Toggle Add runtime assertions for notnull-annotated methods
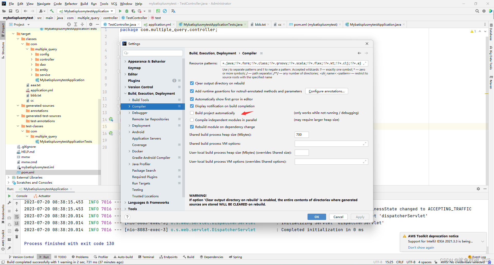The image size is (494, 265). point(192,91)
